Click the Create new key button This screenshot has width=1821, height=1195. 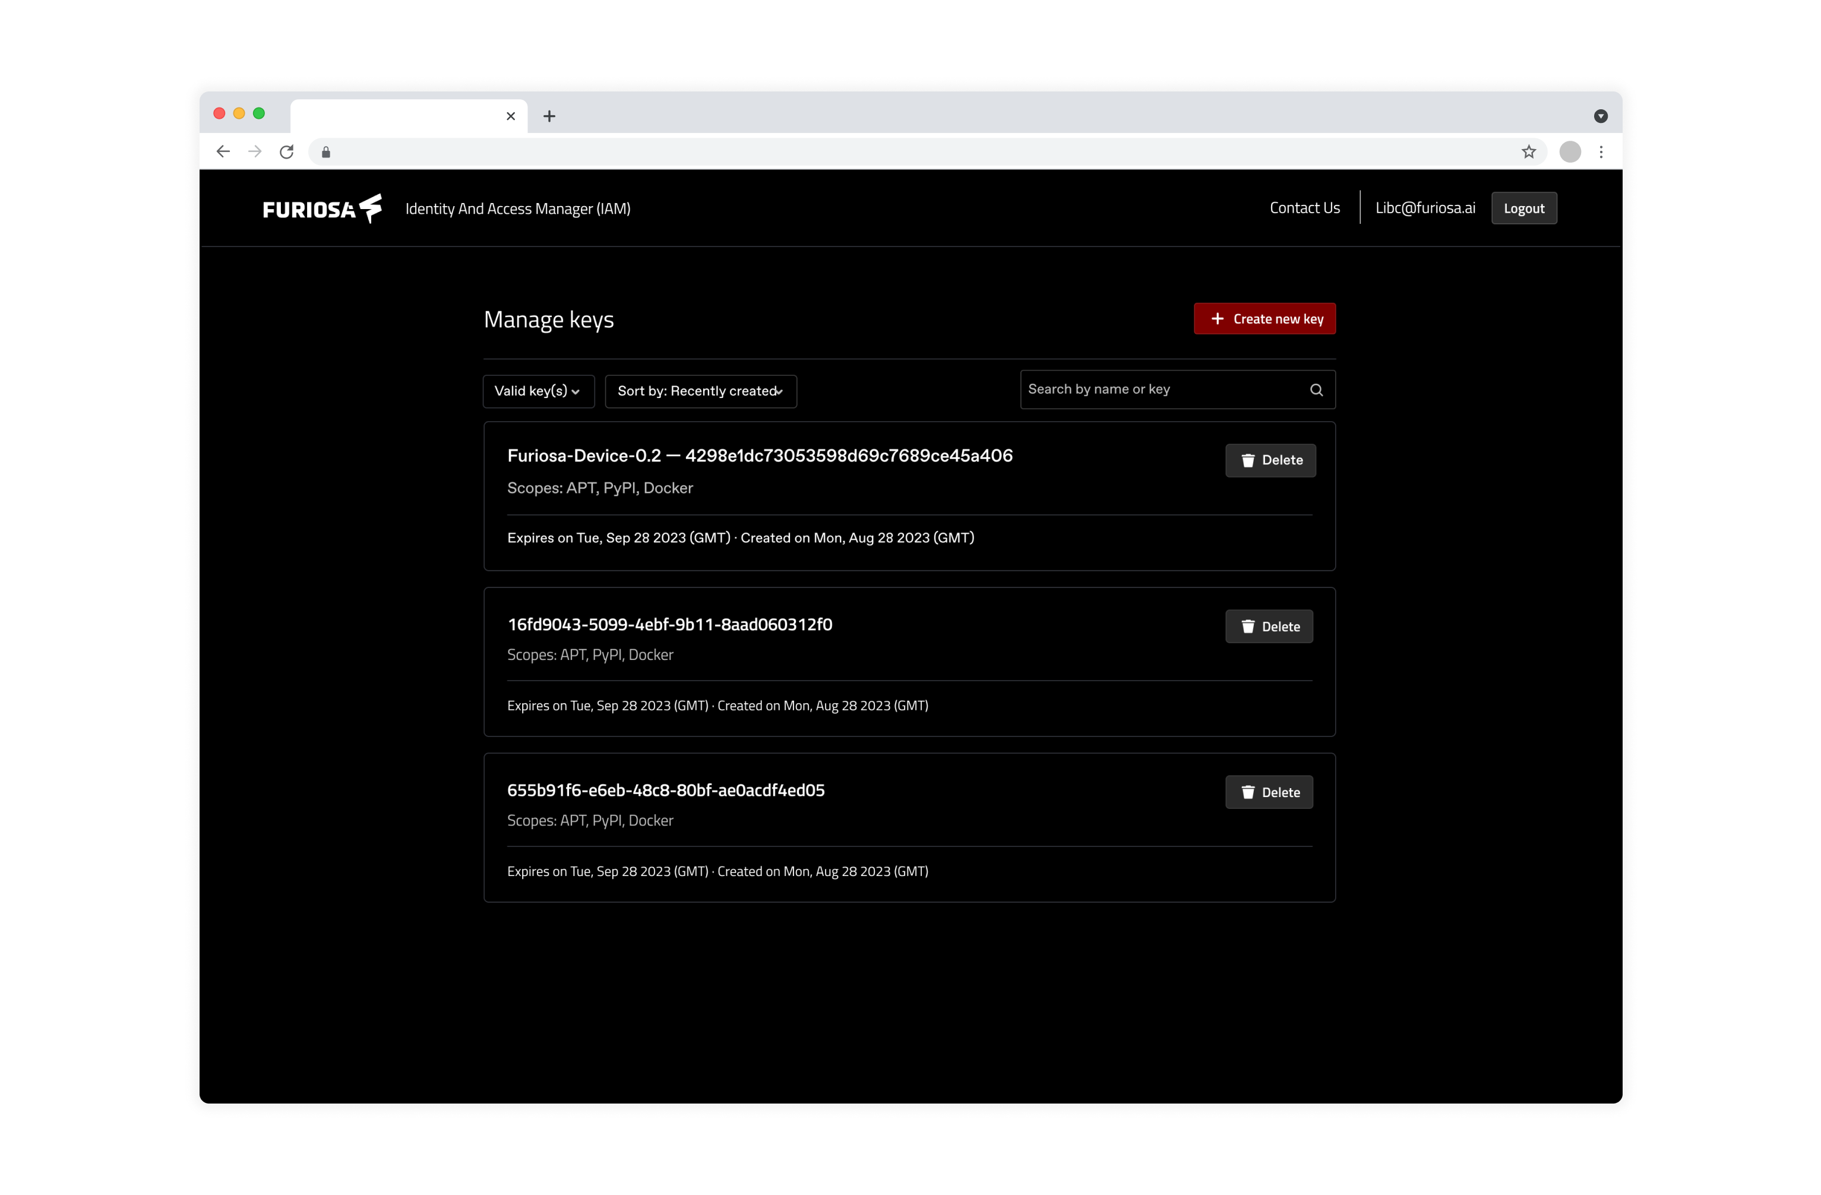tap(1264, 319)
